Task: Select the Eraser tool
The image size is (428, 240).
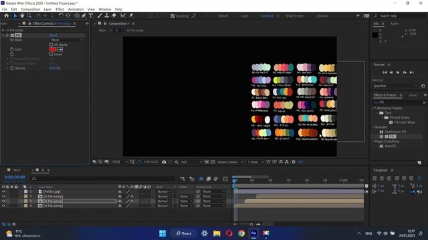Action: click(114, 16)
